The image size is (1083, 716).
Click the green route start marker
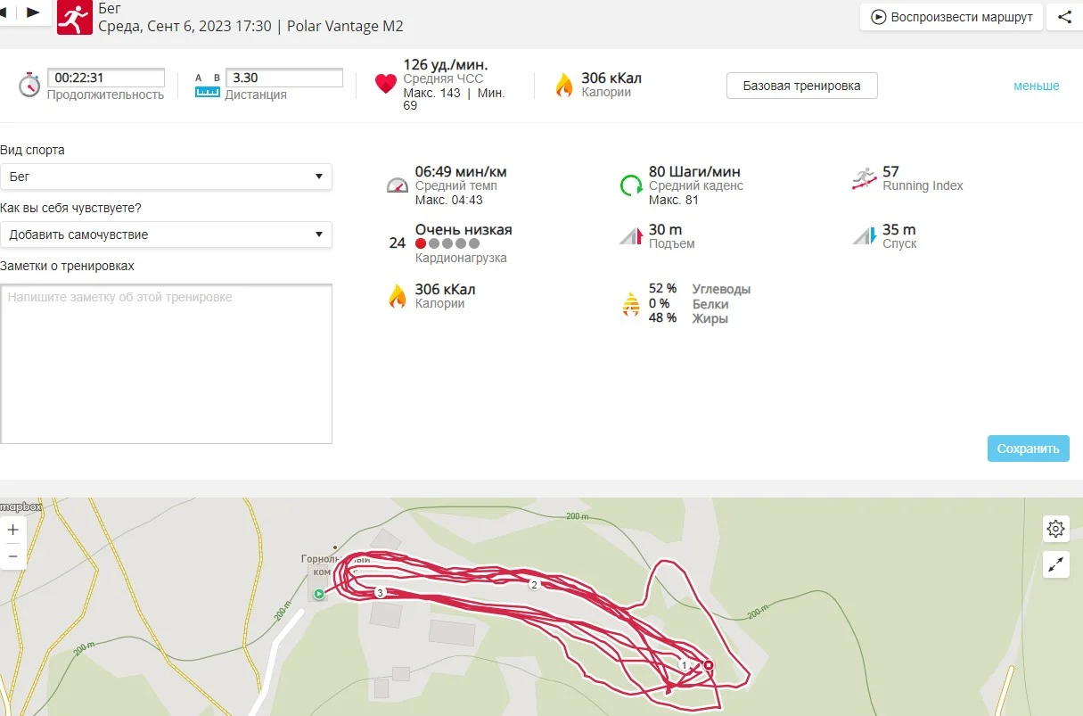[318, 593]
